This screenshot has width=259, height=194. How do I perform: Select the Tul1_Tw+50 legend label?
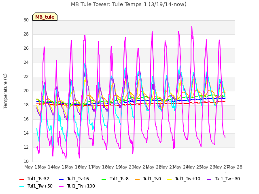(x=40, y=186)
